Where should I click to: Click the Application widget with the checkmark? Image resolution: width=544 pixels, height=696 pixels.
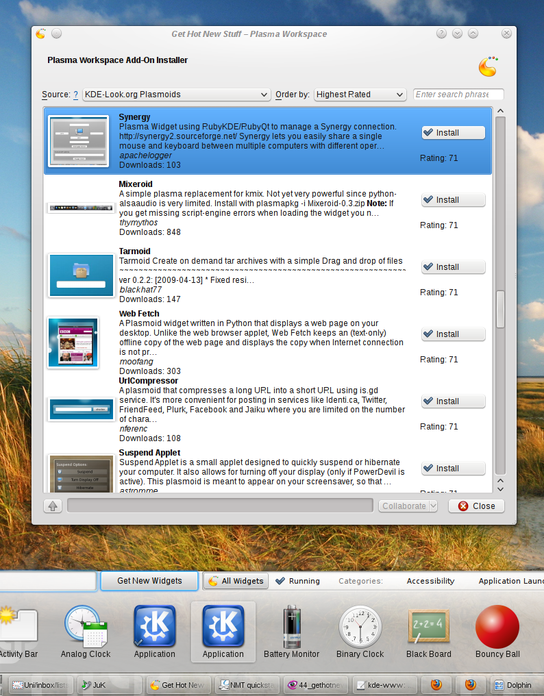tap(155, 626)
